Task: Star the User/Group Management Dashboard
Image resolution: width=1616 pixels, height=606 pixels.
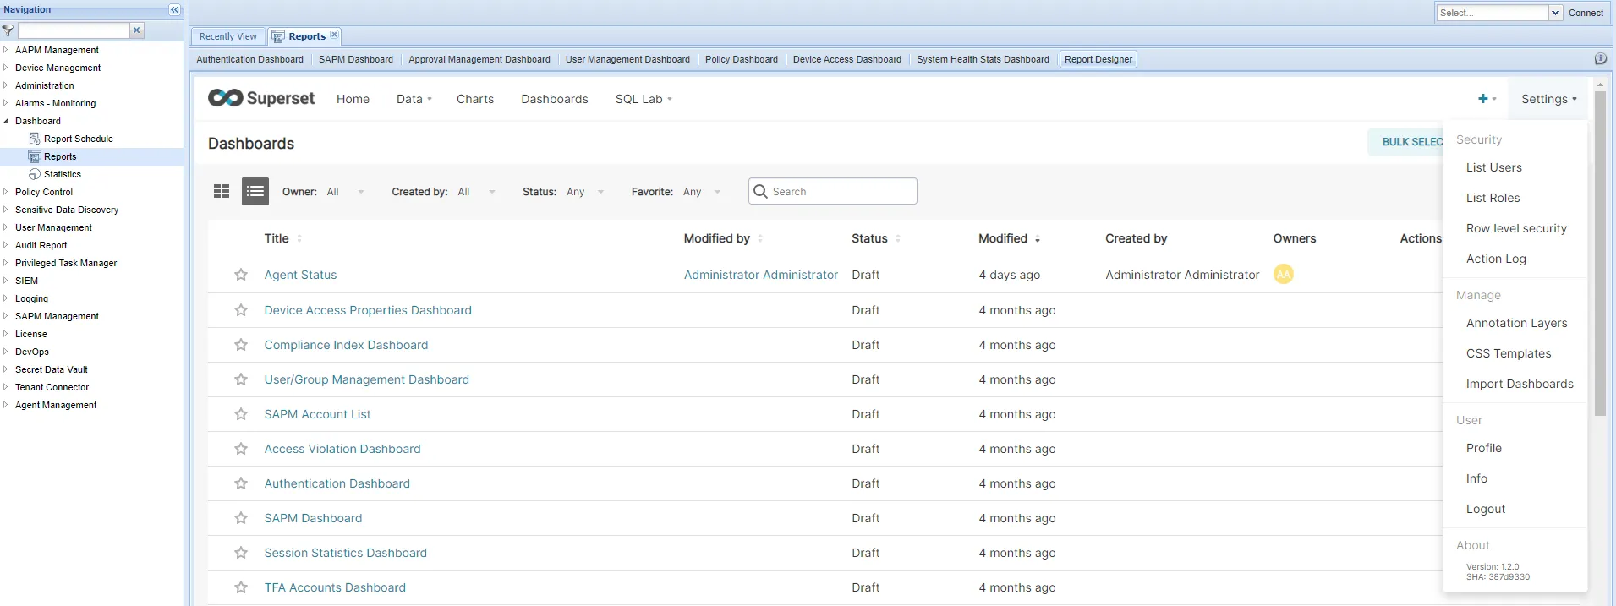Action: pos(241,379)
